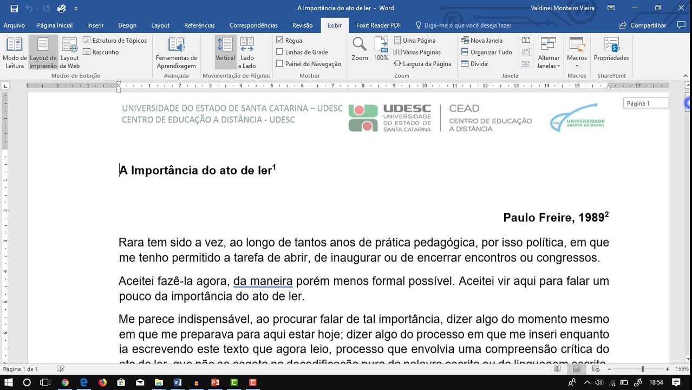Open the Arquivo tab
The height and width of the screenshot is (390, 692).
[14, 25]
